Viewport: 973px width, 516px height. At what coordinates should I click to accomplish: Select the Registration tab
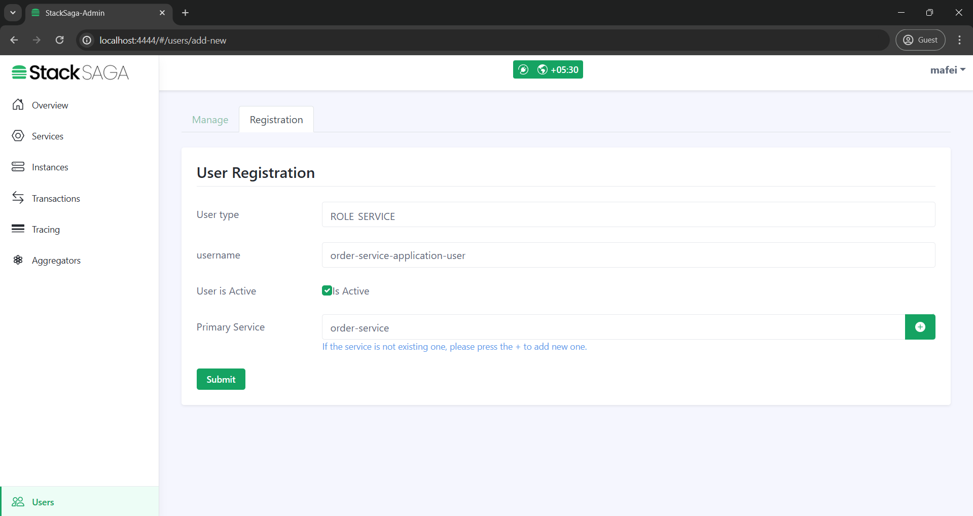(276, 120)
